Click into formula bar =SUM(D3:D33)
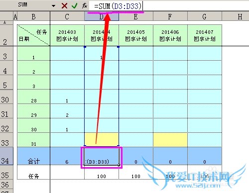 (x=169, y=6)
